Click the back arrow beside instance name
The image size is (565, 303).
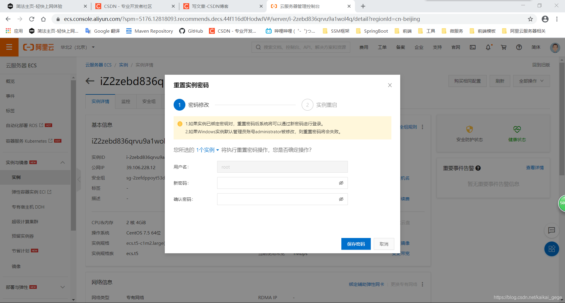(x=90, y=81)
